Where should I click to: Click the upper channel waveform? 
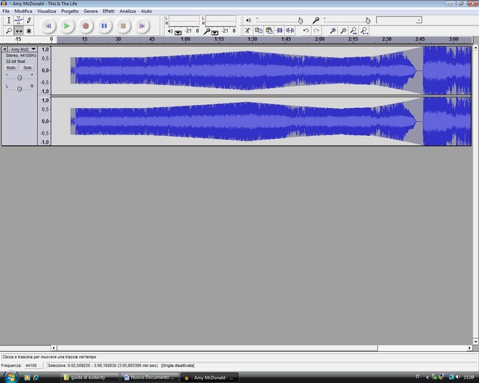coord(261,71)
